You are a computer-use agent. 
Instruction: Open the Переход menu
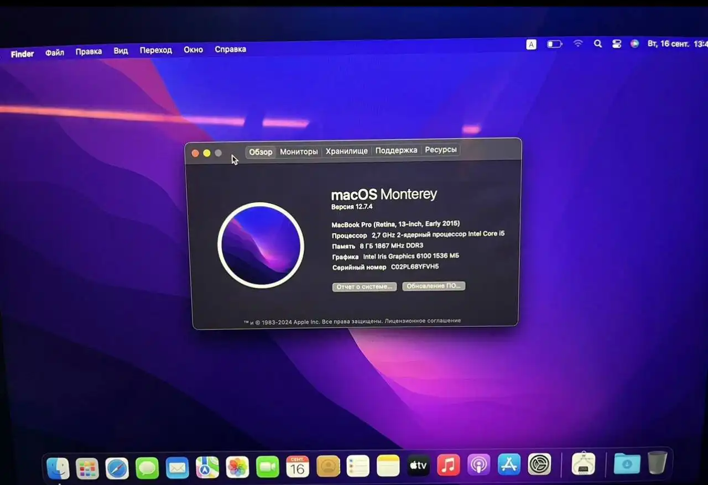(x=156, y=50)
